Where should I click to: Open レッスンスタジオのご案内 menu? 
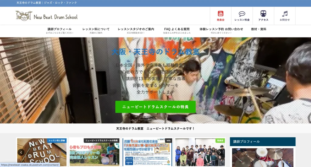136,31
